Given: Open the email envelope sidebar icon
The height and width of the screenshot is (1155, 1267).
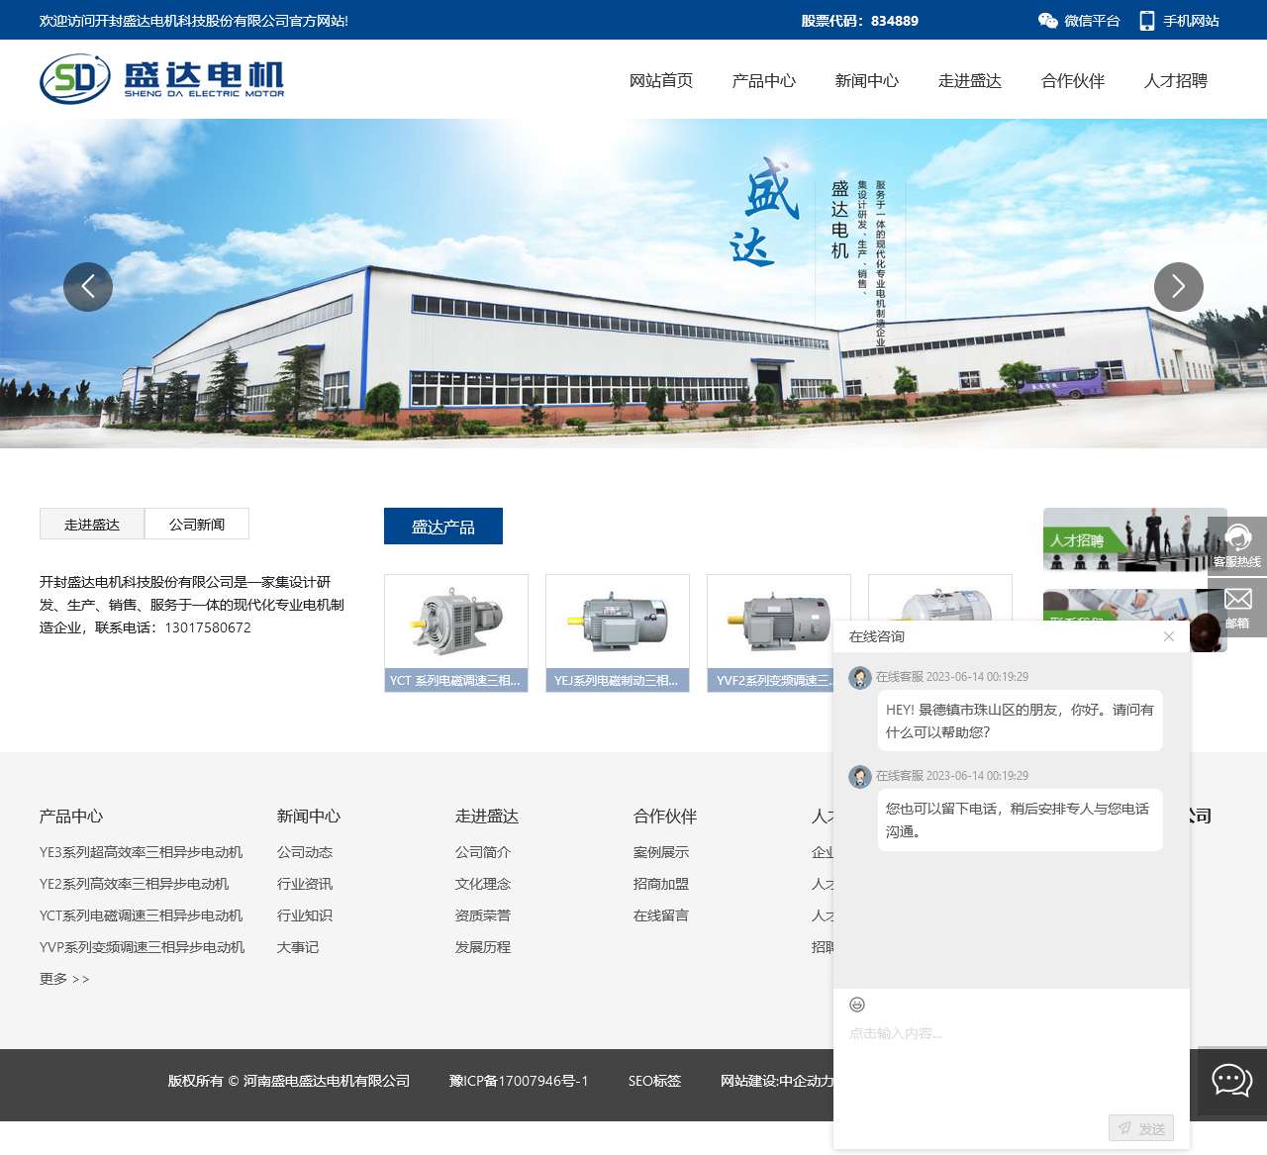Looking at the screenshot, I should coord(1237,600).
